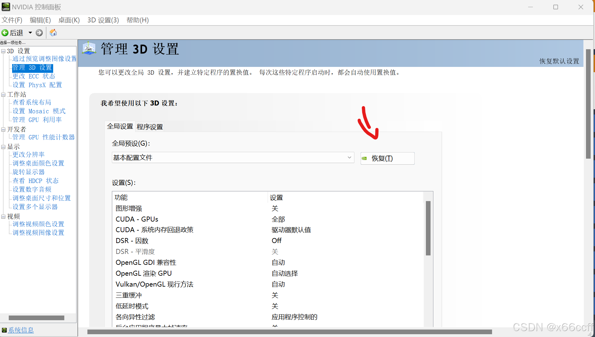Viewport: 595px width, 337px height.
Task: Click the main panel horizontal scrollbar thumb
Action: pyautogui.click(x=290, y=332)
